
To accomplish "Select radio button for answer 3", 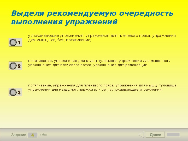I will pyautogui.click(x=15, y=92).
